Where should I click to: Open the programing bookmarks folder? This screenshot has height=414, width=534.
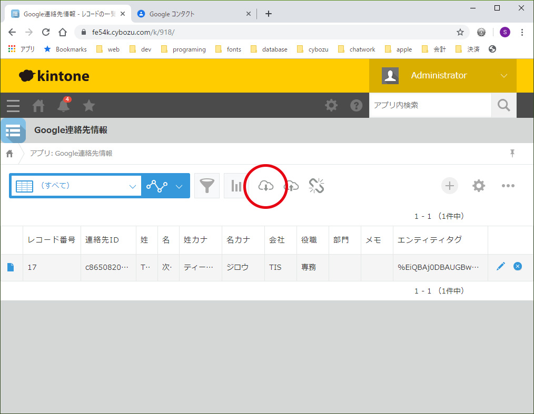click(183, 49)
